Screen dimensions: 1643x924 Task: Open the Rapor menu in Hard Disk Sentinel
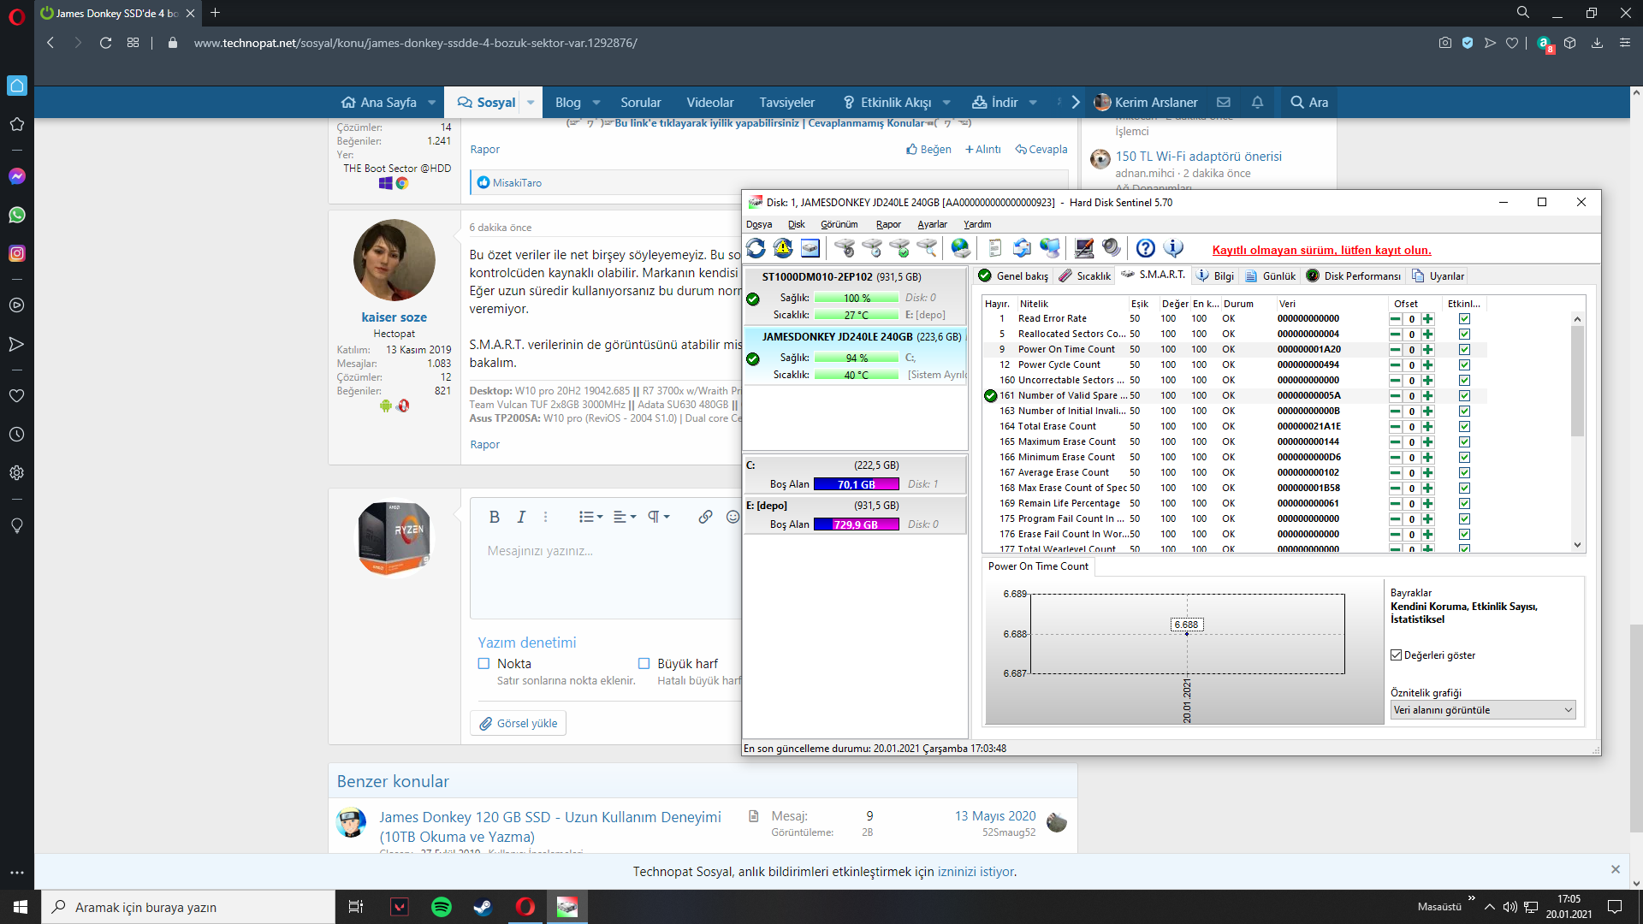click(x=887, y=224)
